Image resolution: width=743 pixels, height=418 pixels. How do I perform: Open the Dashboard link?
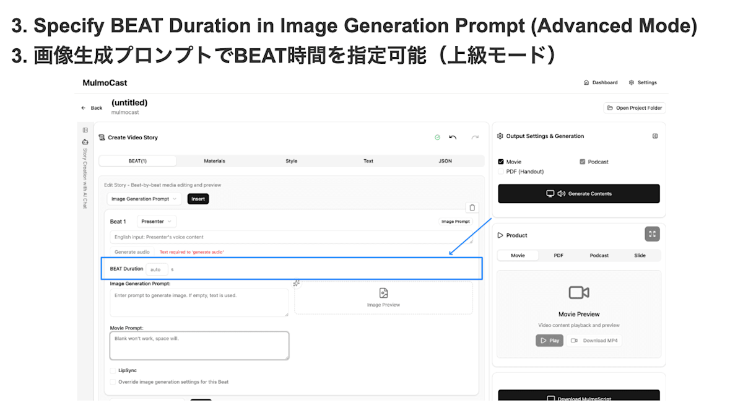tap(601, 82)
